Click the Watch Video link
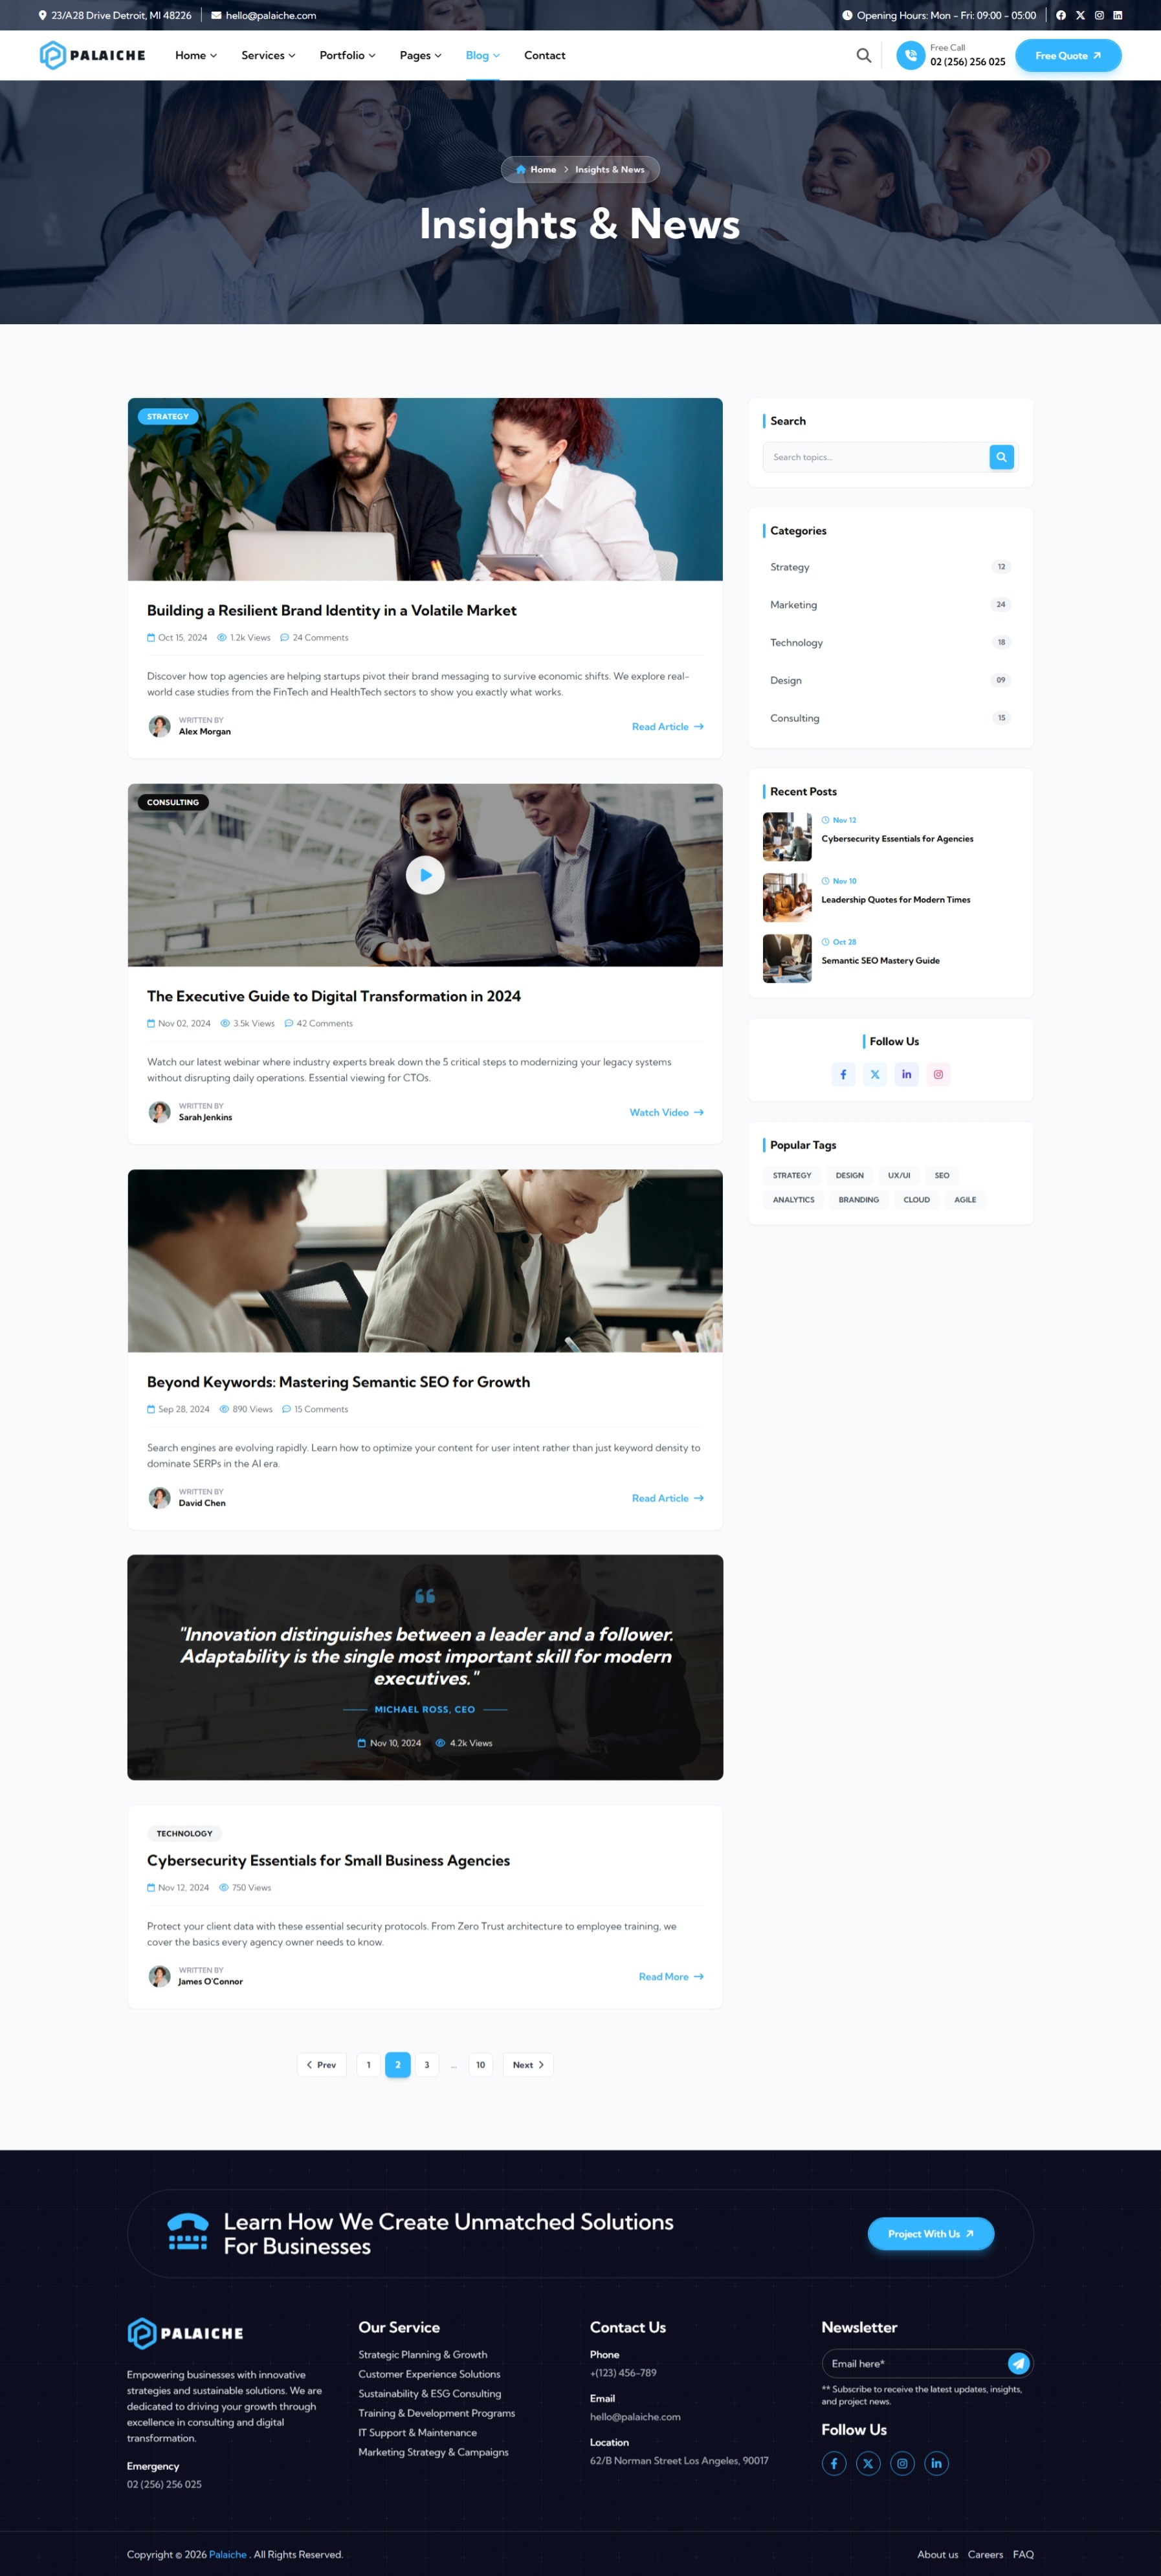 (667, 1112)
